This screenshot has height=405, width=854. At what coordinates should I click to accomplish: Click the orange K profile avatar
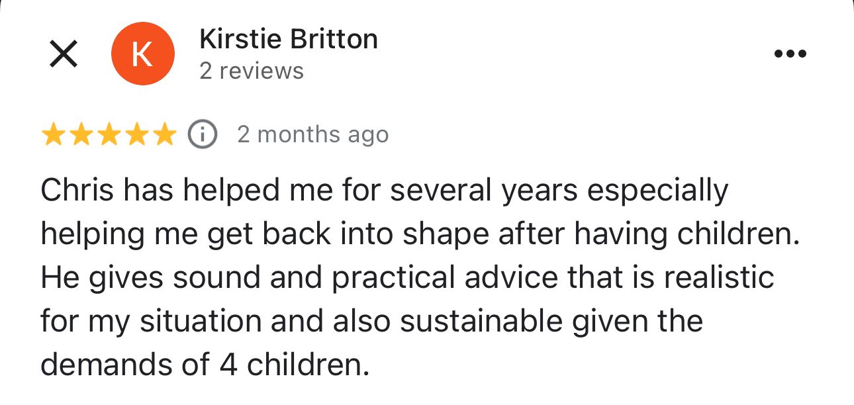point(143,54)
